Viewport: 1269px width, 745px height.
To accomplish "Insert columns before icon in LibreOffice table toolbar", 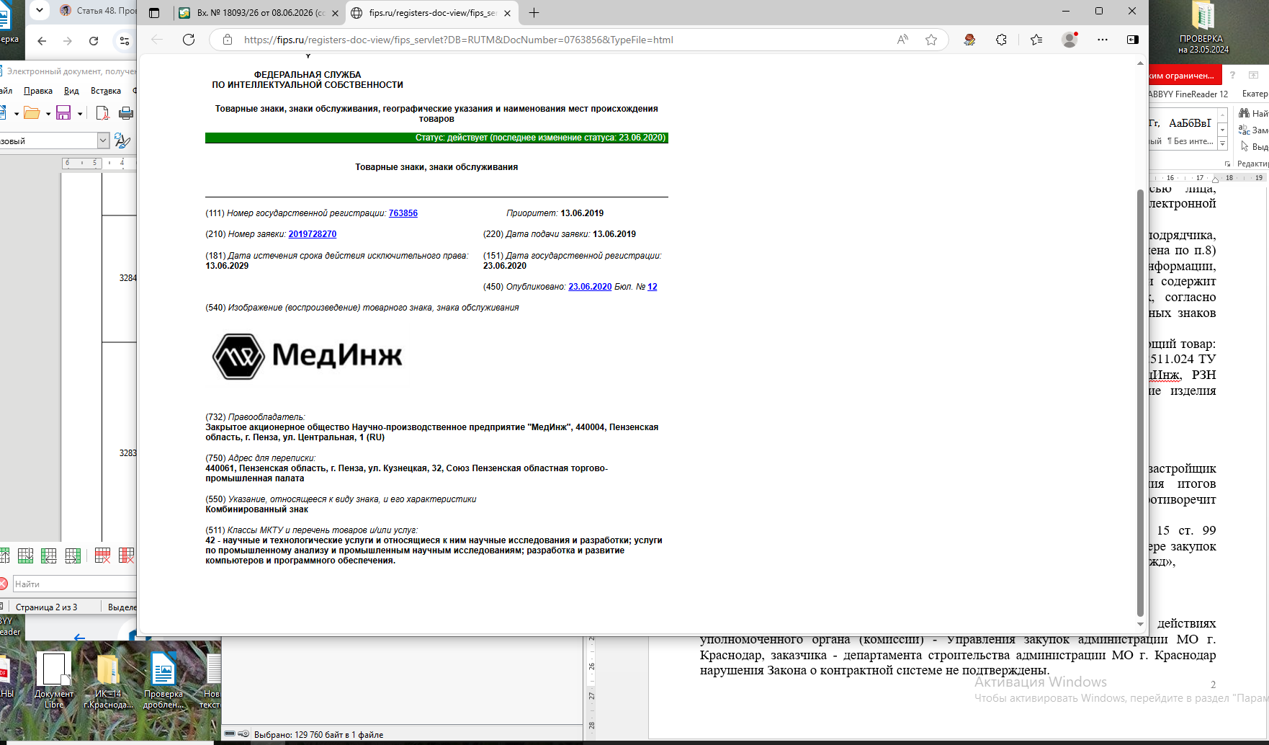I will pyautogui.click(x=49, y=556).
